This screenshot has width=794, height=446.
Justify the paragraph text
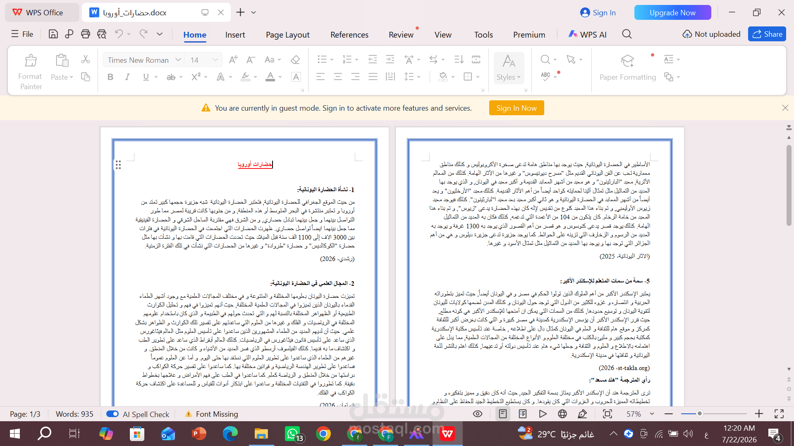tap(373, 77)
